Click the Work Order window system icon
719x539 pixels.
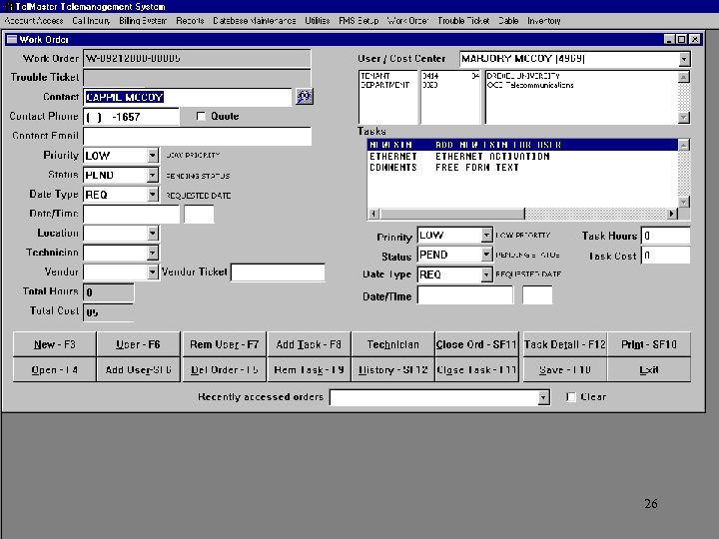12,39
